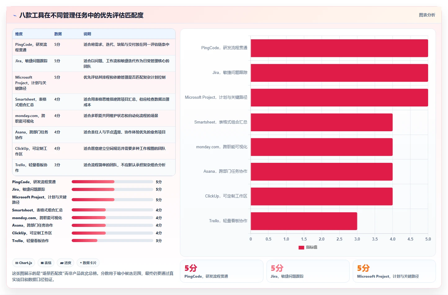The height and width of the screenshot is (295, 448).
Task: Select the 进度 tag chip
Action: 65,263
